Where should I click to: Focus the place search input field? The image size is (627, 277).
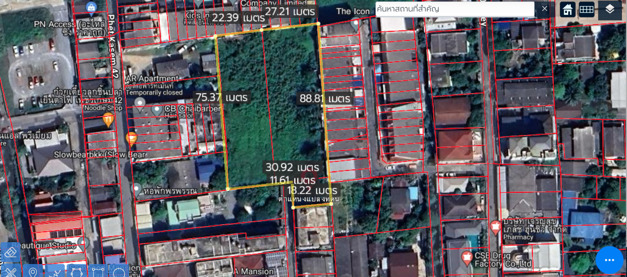point(454,9)
